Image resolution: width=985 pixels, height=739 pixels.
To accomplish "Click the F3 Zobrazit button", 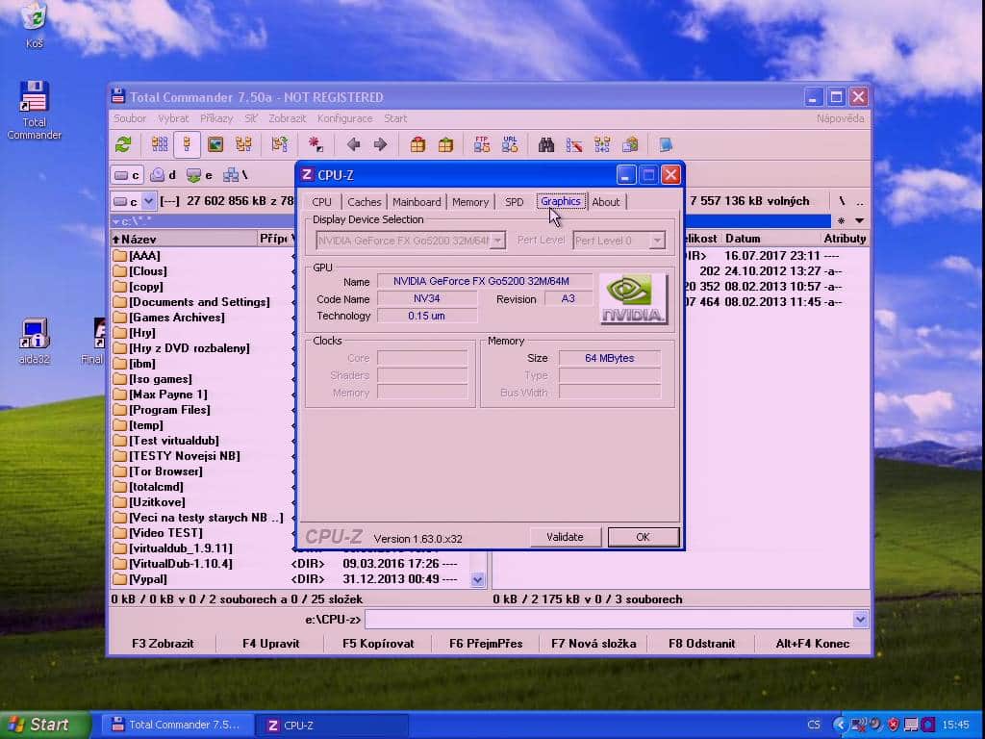I will coord(163,644).
